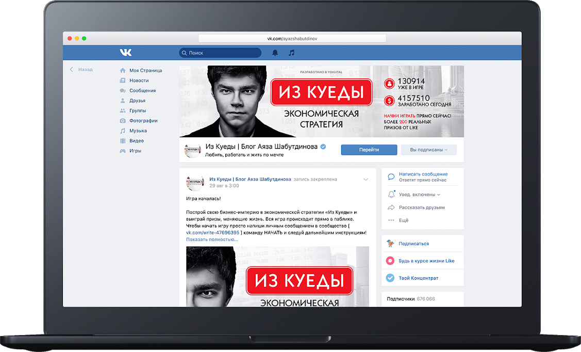Click the message bubble icon beside Написать сообщение

point(391,177)
